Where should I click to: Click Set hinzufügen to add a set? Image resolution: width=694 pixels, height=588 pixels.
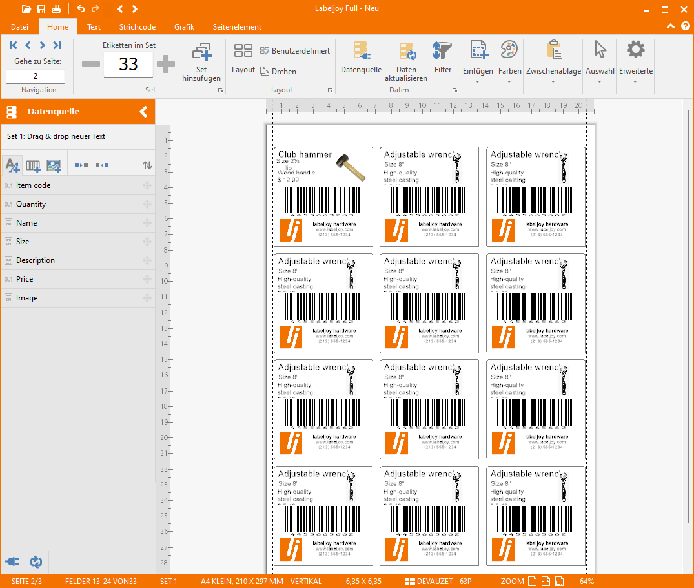pos(201,62)
